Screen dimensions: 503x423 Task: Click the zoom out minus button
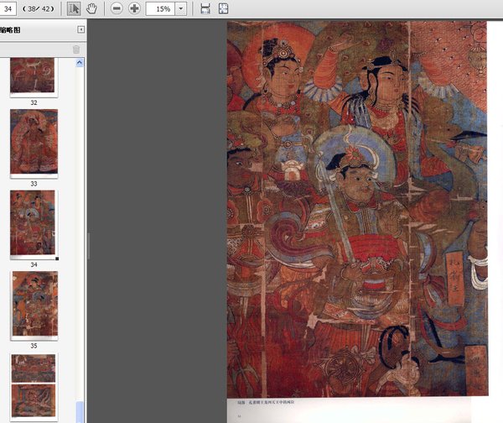[116, 8]
